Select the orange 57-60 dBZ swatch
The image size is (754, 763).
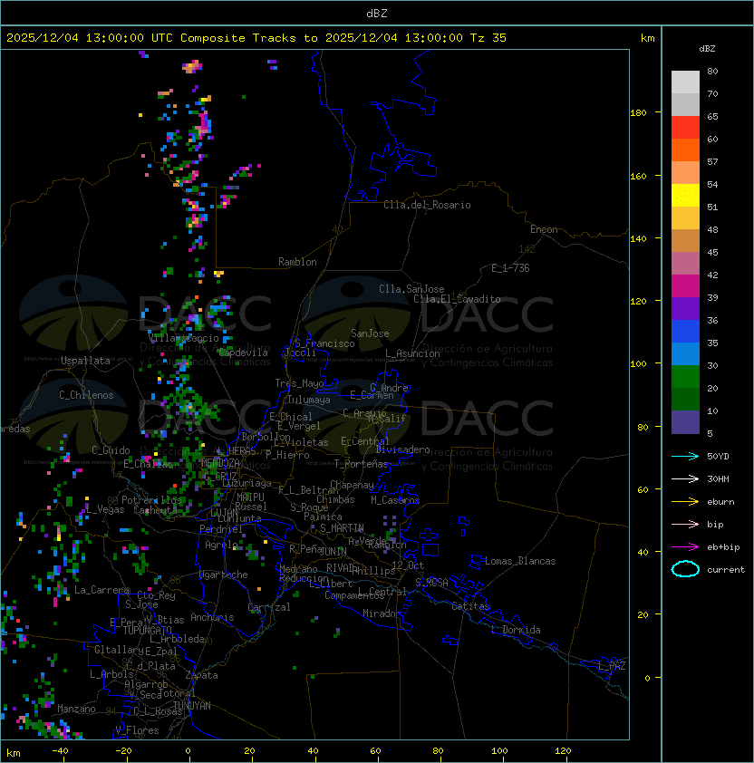point(685,150)
